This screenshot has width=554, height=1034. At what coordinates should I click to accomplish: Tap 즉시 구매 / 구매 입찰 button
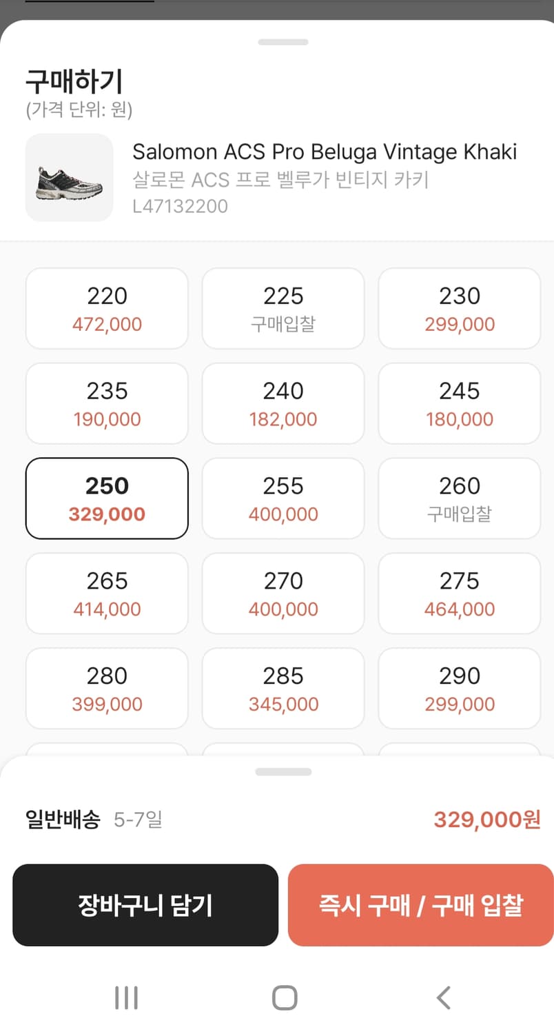pos(421,905)
